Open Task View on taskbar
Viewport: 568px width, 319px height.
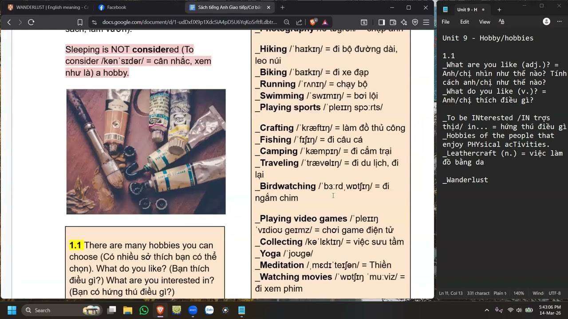pyautogui.click(x=112, y=310)
